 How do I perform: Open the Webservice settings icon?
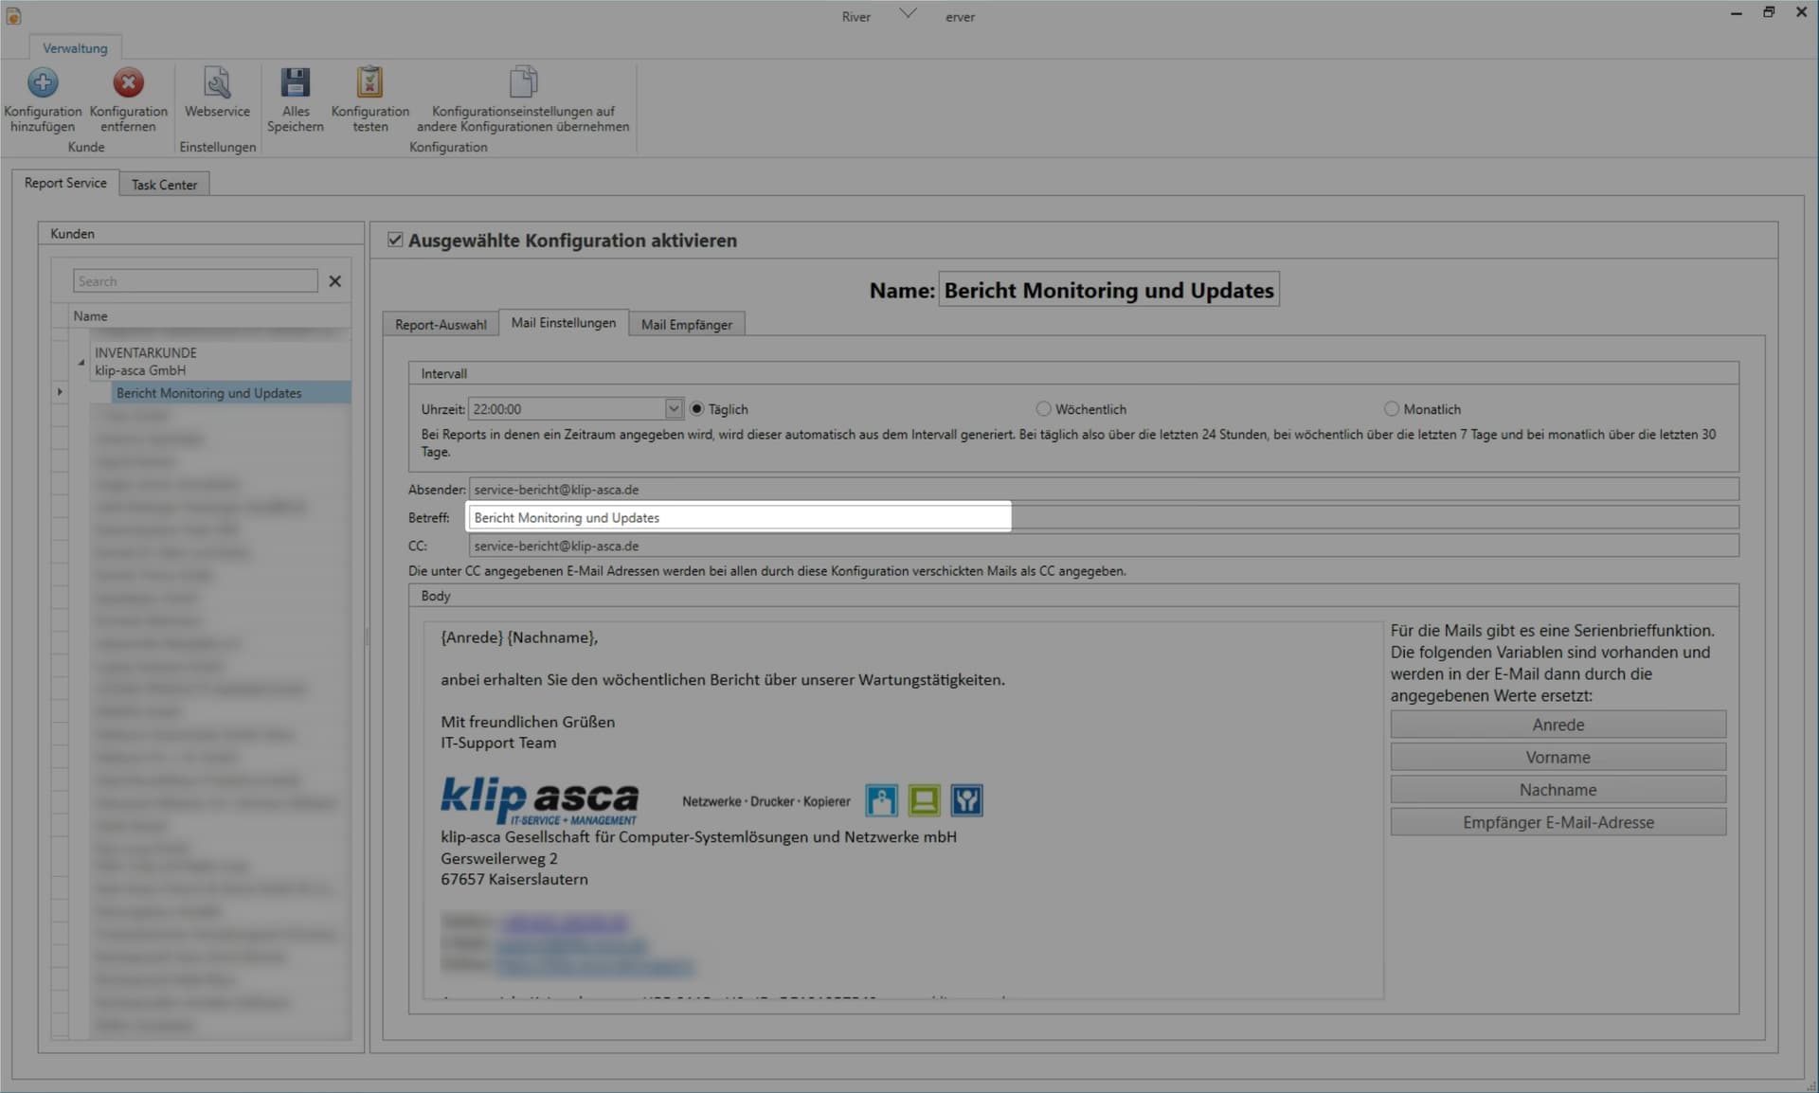click(x=217, y=83)
